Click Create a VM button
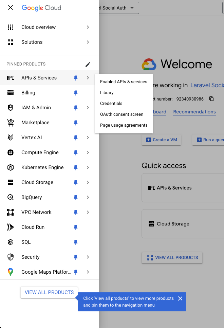This screenshot has height=328, width=224. pyautogui.click(x=162, y=140)
